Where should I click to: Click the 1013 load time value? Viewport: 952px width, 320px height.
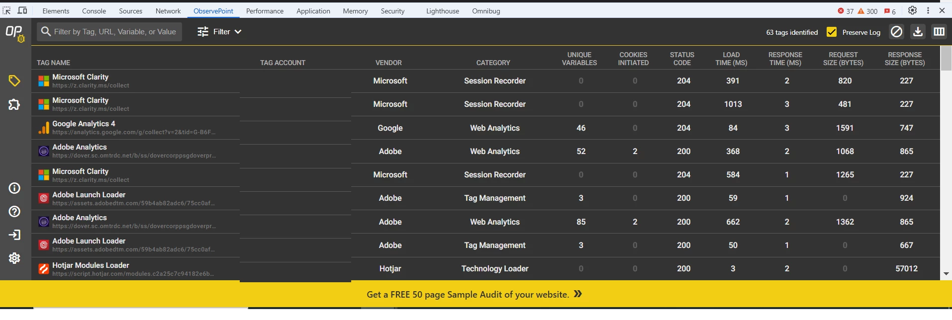733,104
